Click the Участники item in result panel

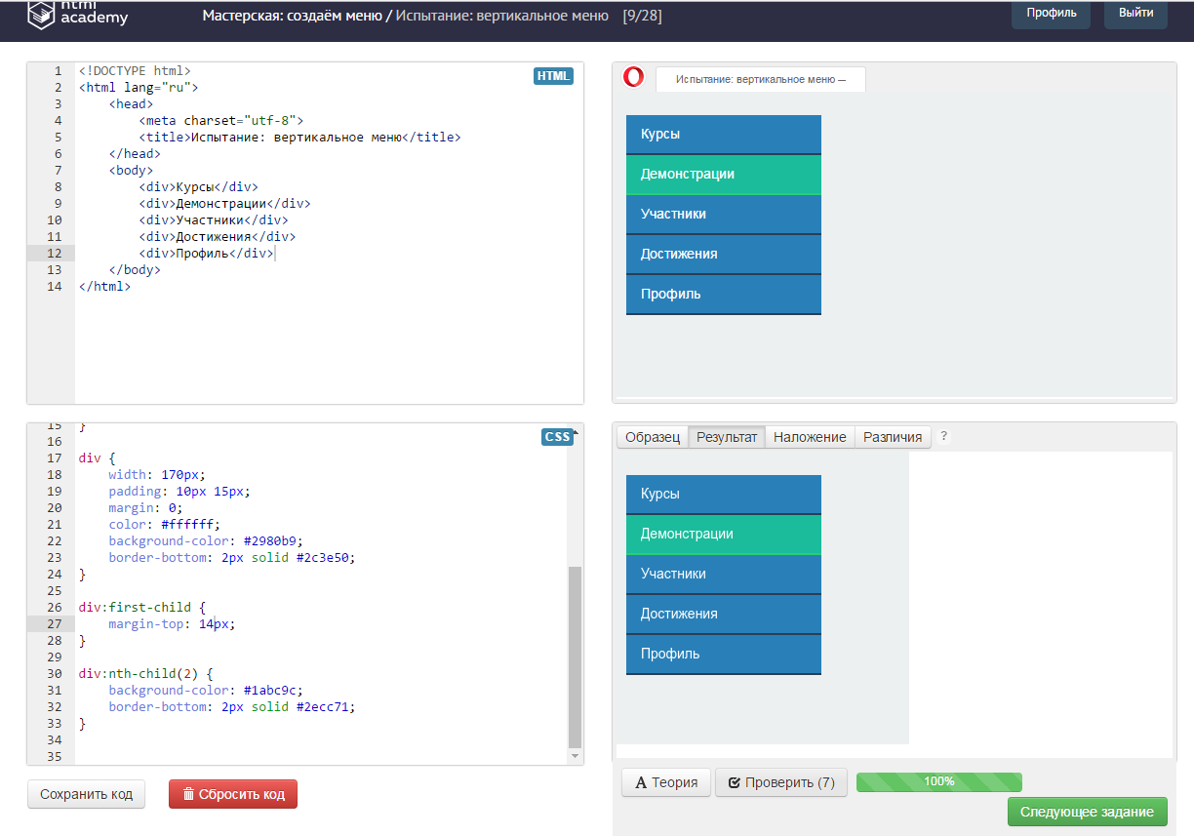coord(724,575)
